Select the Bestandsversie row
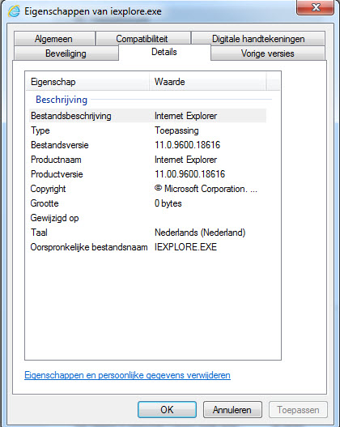Viewport: 340px width, 427px height. (x=147, y=145)
